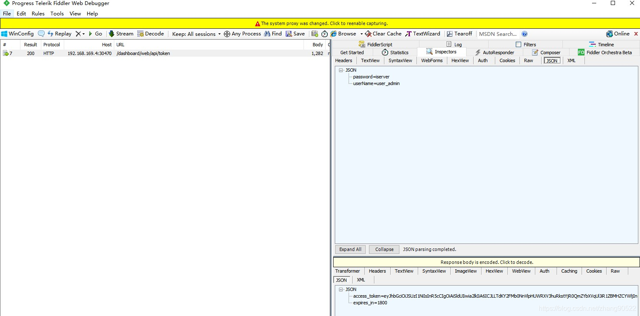Click the /dashboard/web/api/token URL cell
The width and height of the screenshot is (640, 316).
point(143,53)
